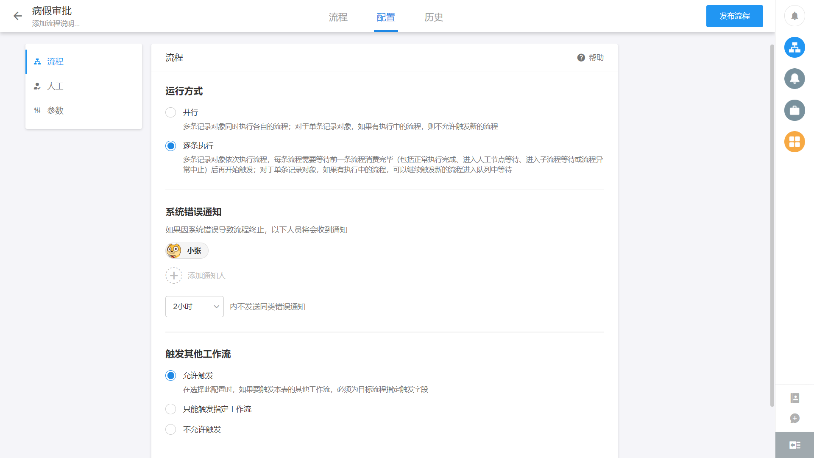Image resolution: width=814 pixels, height=458 pixels.
Task: Switch to the 历史 tab
Action: [434, 17]
